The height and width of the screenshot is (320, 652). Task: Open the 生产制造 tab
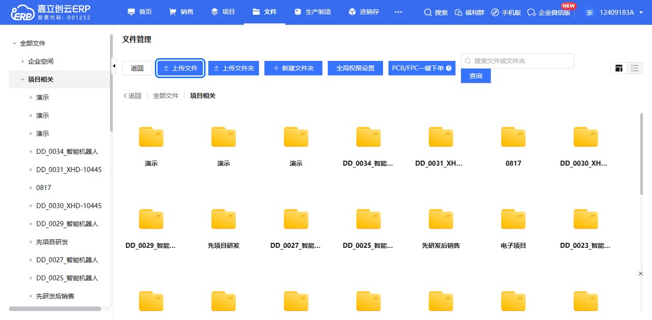(312, 12)
